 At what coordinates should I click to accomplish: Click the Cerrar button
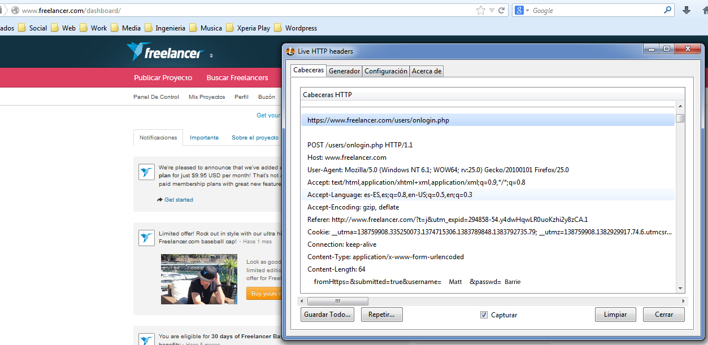[664, 315]
